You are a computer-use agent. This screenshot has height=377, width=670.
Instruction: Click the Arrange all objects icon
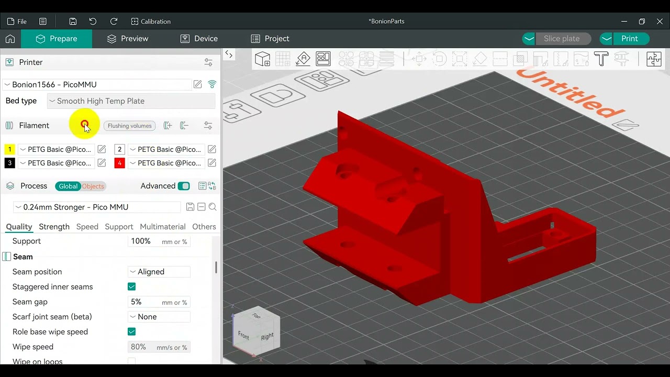point(323,59)
